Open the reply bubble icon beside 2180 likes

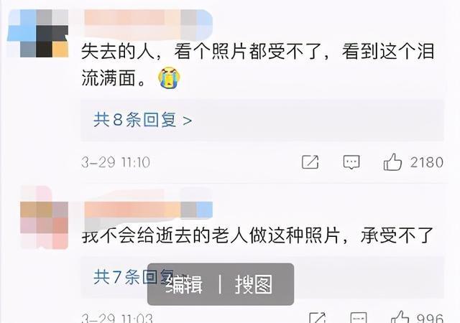click(351, 162)
